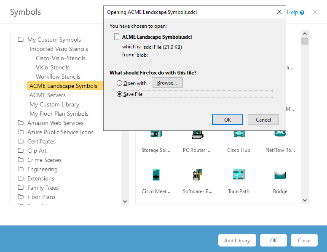The width and height of the screenshot is (327, 252).
Task: Open the Help link
Action: (x=295, y=12)
